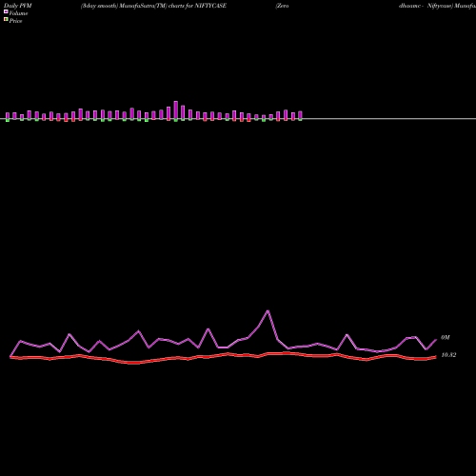The image size is (476, 476).
Task: Click the right end of the red price line
Action: click(435, 357)
